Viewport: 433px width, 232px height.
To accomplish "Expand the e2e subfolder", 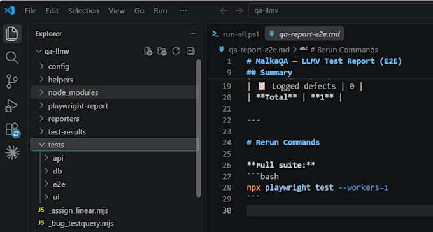I will pyautogui.click(x=115, y=184).
